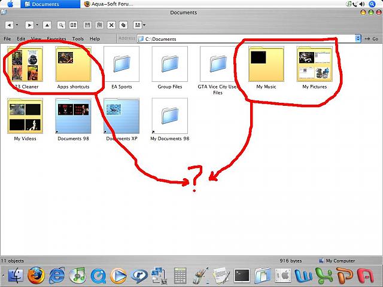Viewport: 383px width, 287px height.
Task: Switch to the Aqua-Soft Forum taskbar tab
Action: click(109, 4)
